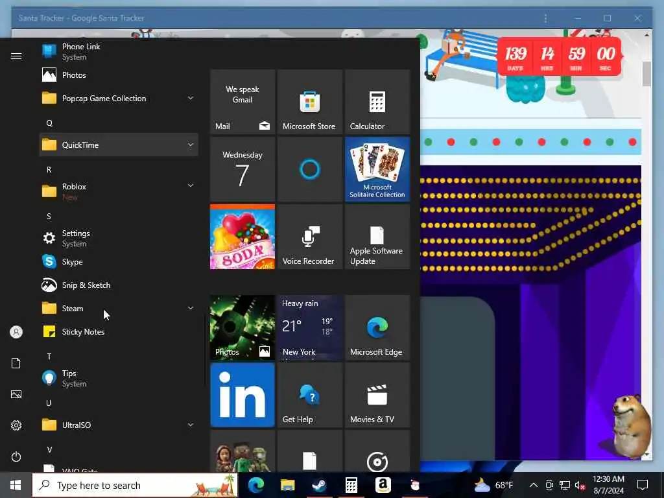Open the Movies & TV tile
This screenshot has width=664, height=498.
click(x=377, y=395)
